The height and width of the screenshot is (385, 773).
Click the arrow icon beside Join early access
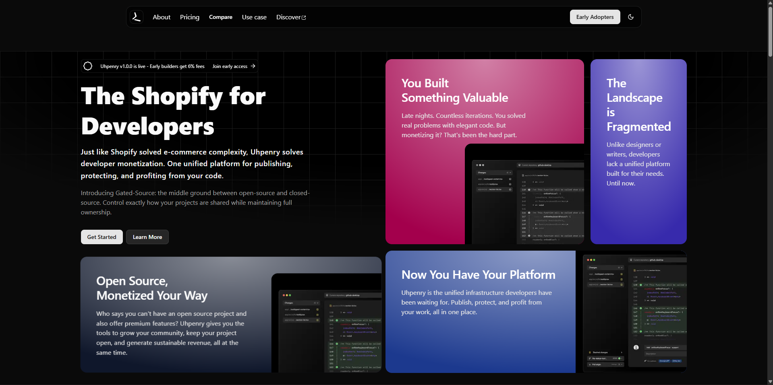(x=253, y=66)
